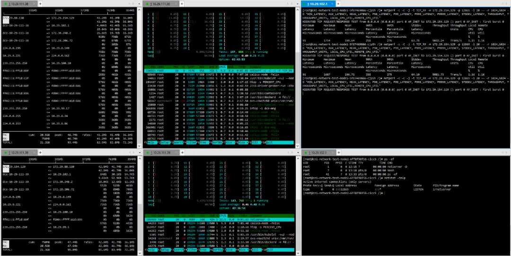
Task: Open a new tab in the top-left 10.29.111.38 pane
Action: coord(40,4)
